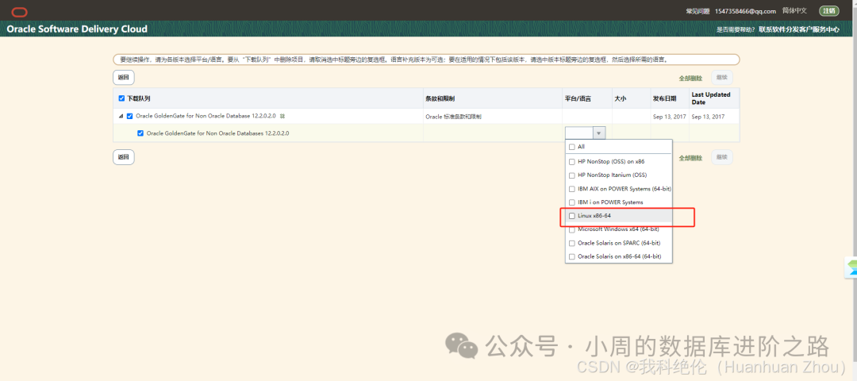Screen dimensions: 857x381
Task: Check Oracle Solaris on x86-64 (64-bit)
Action: coord(571,257)
